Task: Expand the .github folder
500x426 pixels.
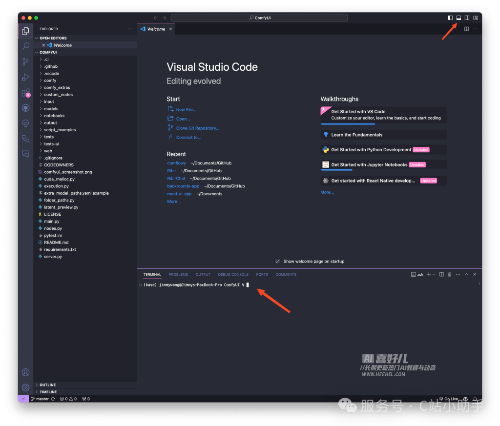Action: click(x=51, y=66)
